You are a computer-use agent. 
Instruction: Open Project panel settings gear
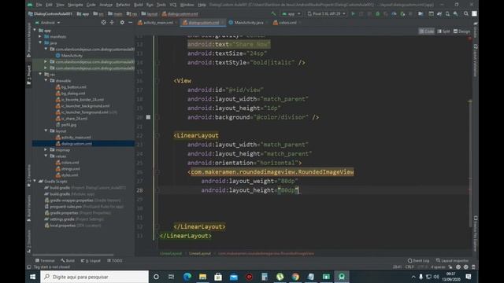[x=122, y=23]
